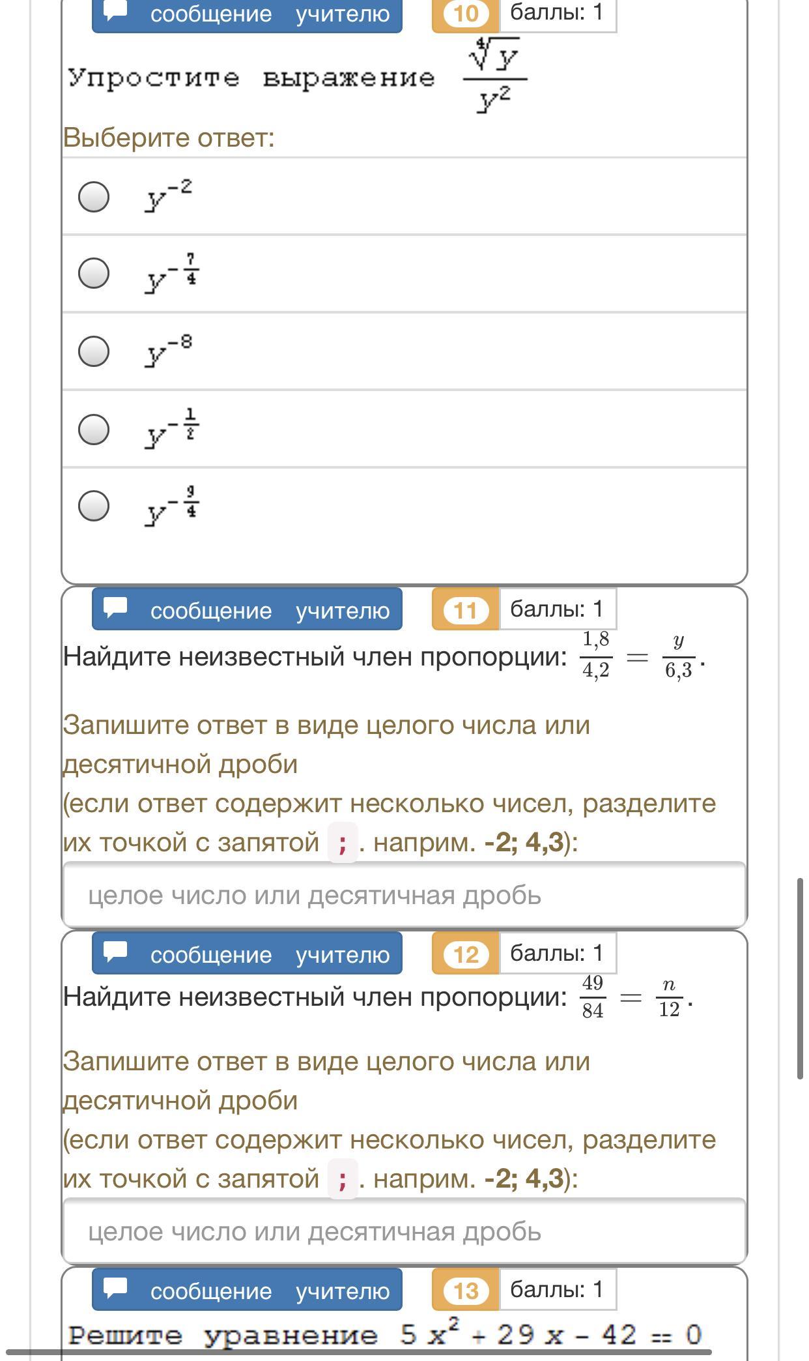
Task: Click the orange question number 11 badge
Action: coord(465,610)
